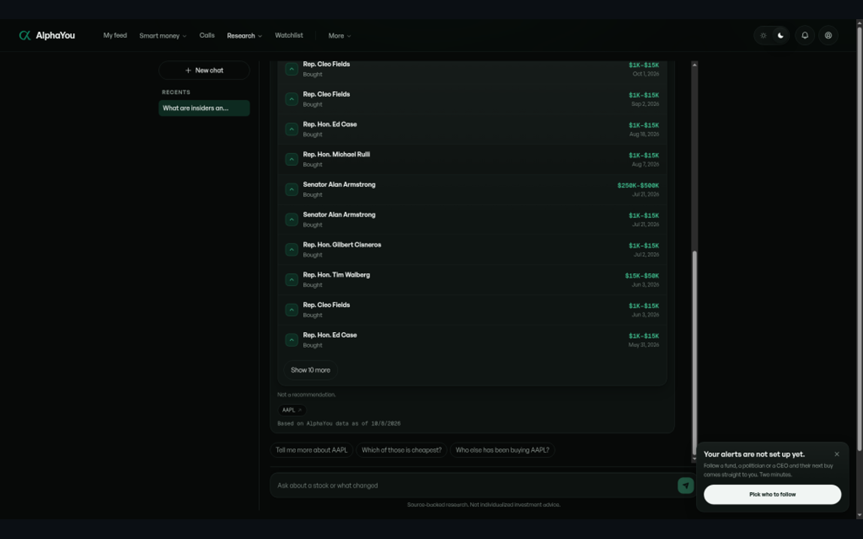Choose the "Tell me more about AAPL" suggestion
Screen dimensions: 863x539
point(312,450)
